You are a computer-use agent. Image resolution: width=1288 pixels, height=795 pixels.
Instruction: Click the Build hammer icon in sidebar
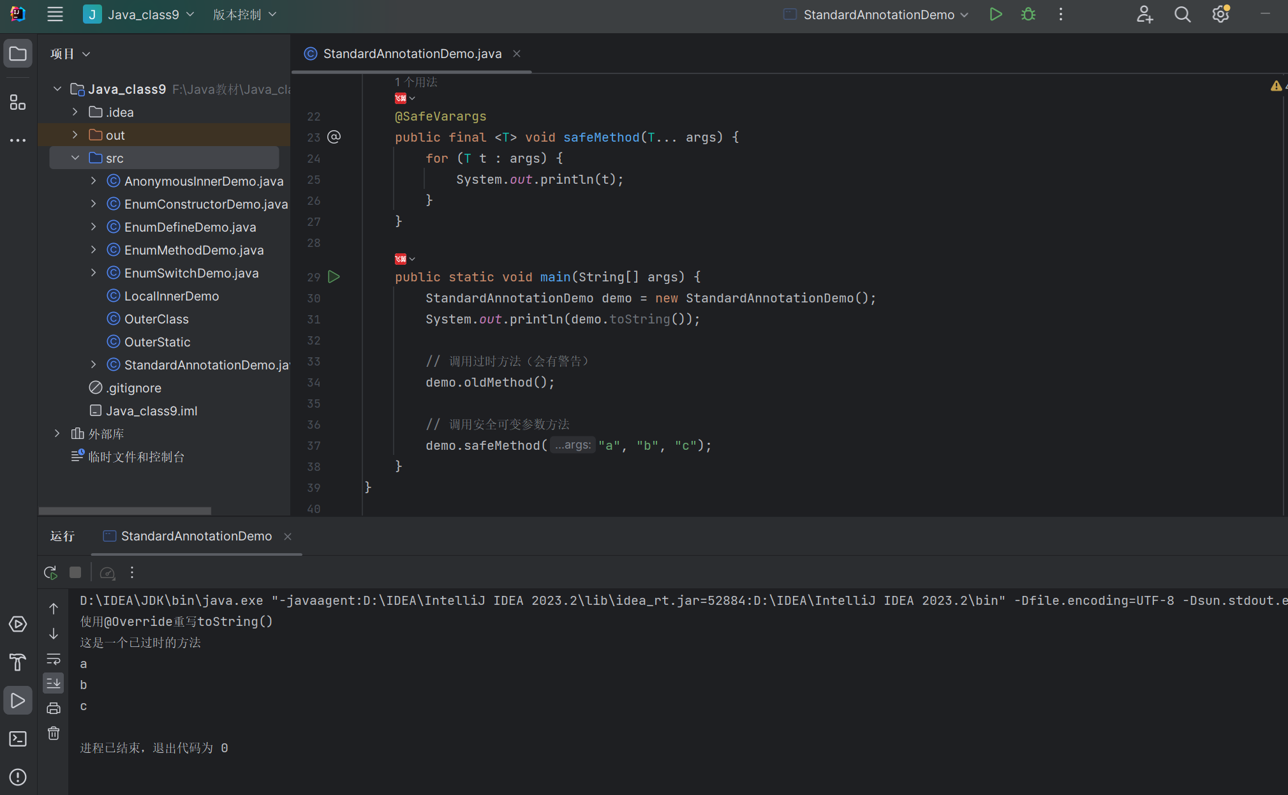click(x=18, y=662)
